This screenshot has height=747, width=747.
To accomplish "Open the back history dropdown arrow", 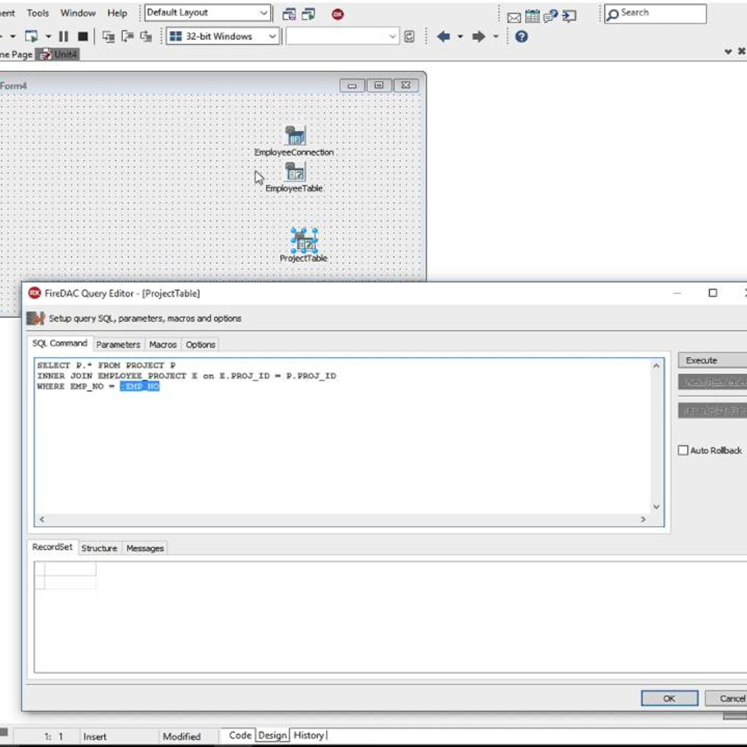I will (x=460, y=36).
